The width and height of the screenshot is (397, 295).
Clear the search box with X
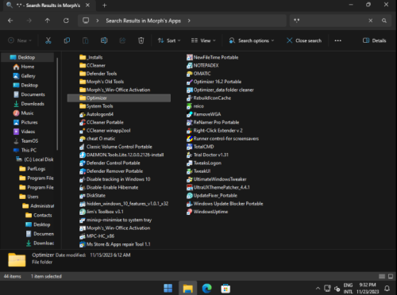pos(371,21)
